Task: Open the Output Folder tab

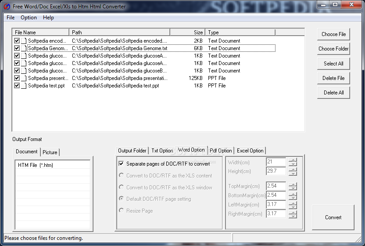Action: coord(132,151)
